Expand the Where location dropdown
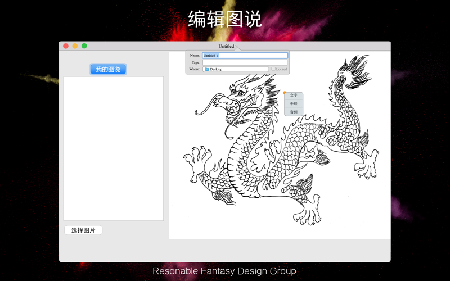Image resolution: width=450 pixels, height=281 pixels. (236, 69)
